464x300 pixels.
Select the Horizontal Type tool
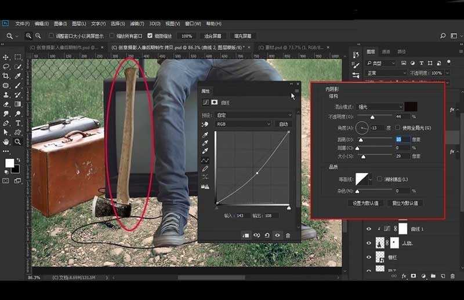click(x=18, y=123)
